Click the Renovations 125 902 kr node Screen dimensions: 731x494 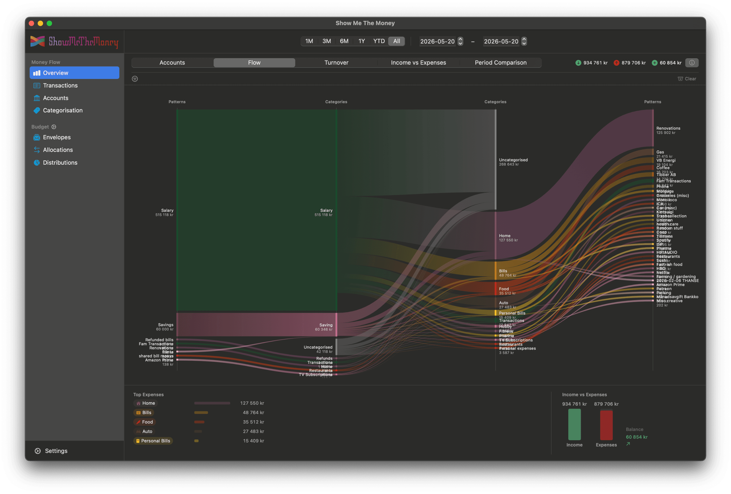click(x=653, y=128)
